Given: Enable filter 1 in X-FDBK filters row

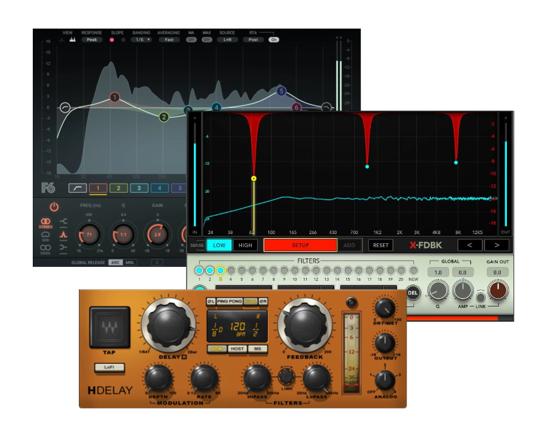Looking at the screenshot, I should coord(199,270).
